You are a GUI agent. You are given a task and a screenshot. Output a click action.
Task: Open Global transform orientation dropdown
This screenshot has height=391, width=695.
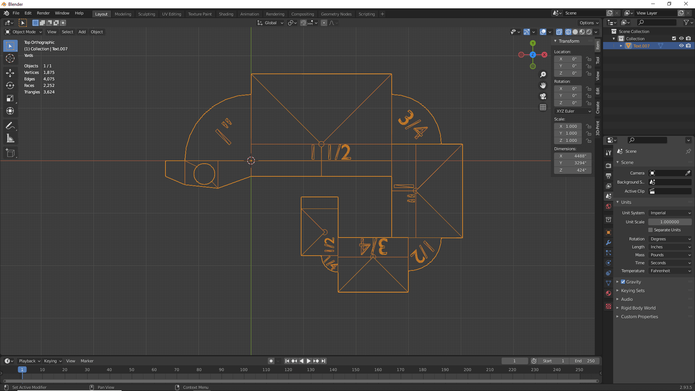tap(270, 23)
